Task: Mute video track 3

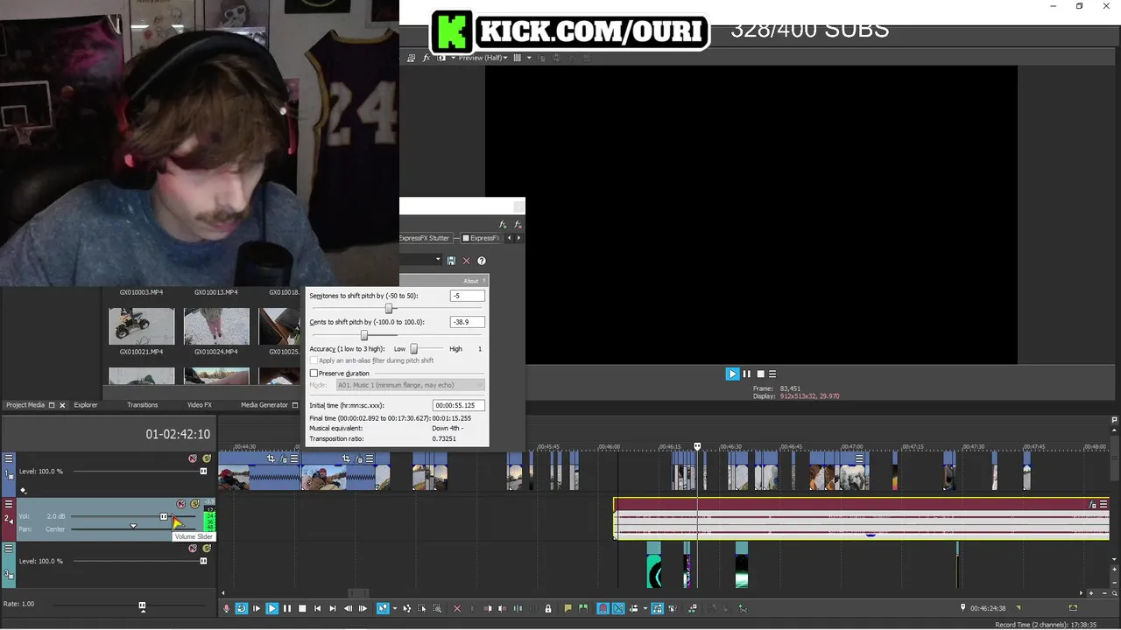Action: coord(193,549)
